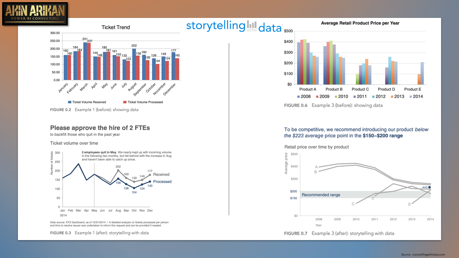Click line label 'D' in retail price line chart
This screenshot has width=459, height=258.
click(x=373, y=198)
